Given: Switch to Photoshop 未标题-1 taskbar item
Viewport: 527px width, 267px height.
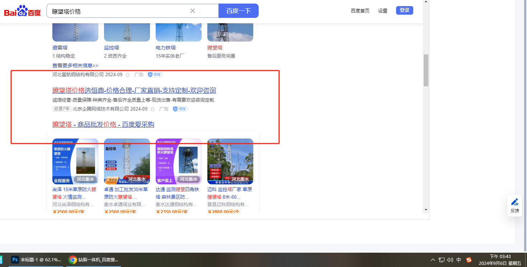Looking at the screenshot, I should point(36,260).
